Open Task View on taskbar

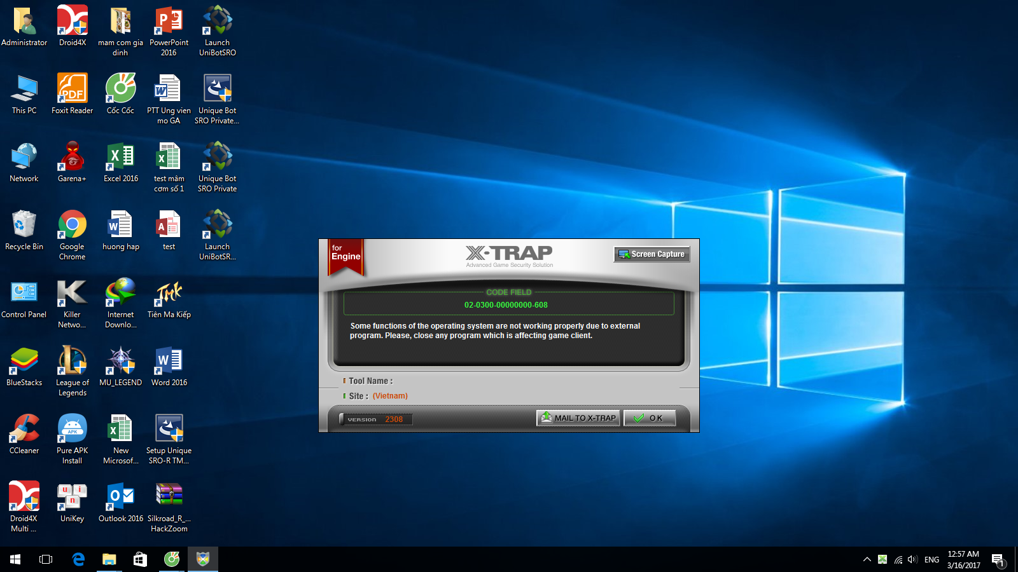click(x=46, y=559)
